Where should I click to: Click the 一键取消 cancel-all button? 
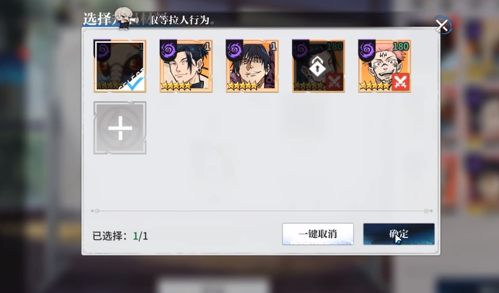pyautogui.click(x=318, y=234)
